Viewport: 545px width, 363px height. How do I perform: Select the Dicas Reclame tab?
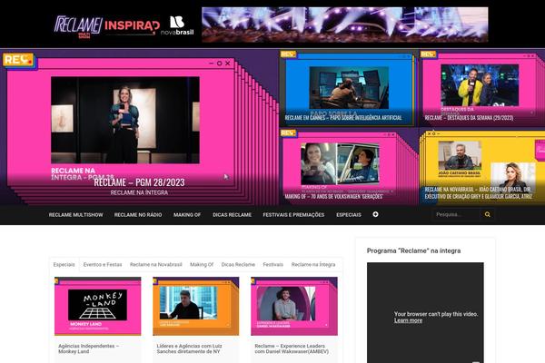(x=238, y=265)
